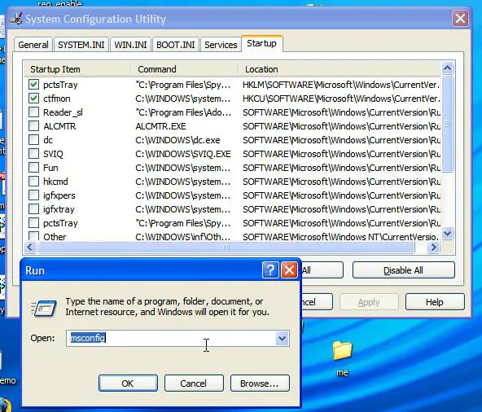Click the horizontal scrollbar left arrow
482x412 pixels.
tap(30, 248)
